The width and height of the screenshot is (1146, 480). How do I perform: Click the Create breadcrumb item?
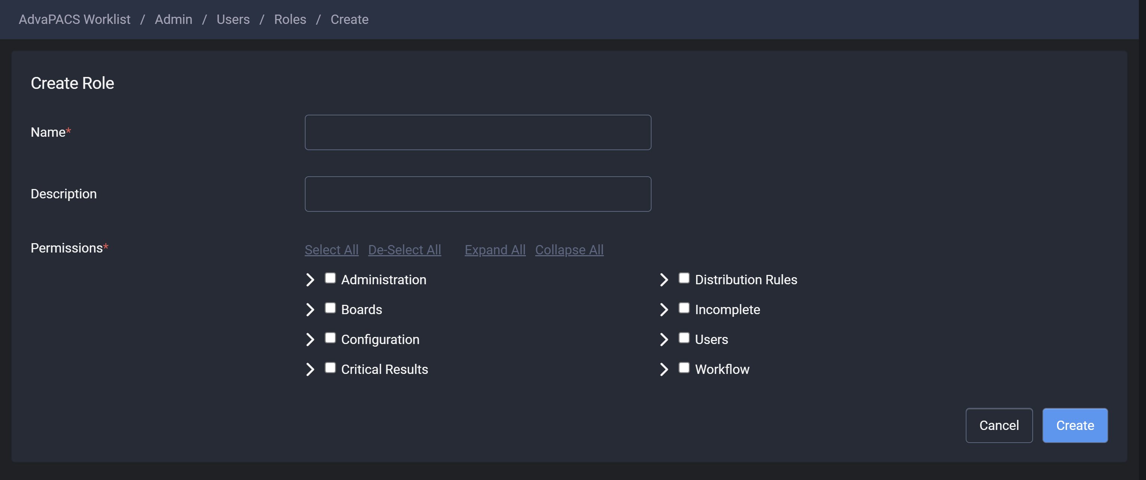(x=349, y=19)
